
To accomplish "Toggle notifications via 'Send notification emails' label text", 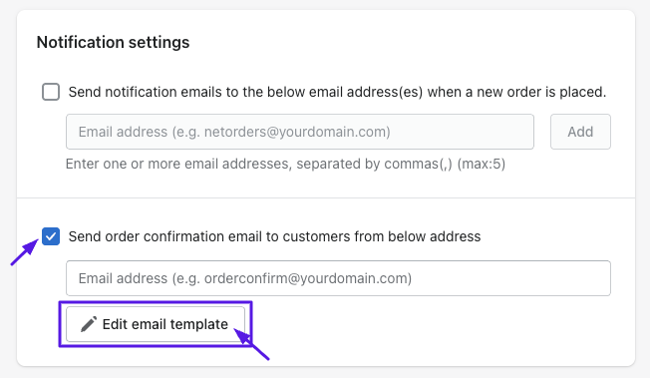I will [337, 92].
